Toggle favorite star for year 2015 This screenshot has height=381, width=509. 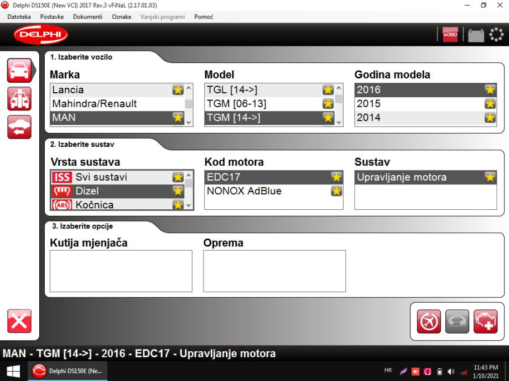coord(490,104)
